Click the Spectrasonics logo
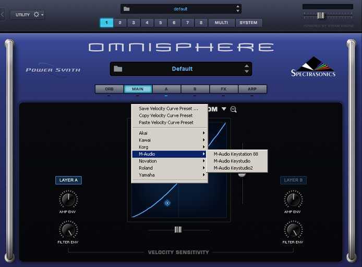The height and width of the screenshot is (267, 362). [x=313, y=67]
